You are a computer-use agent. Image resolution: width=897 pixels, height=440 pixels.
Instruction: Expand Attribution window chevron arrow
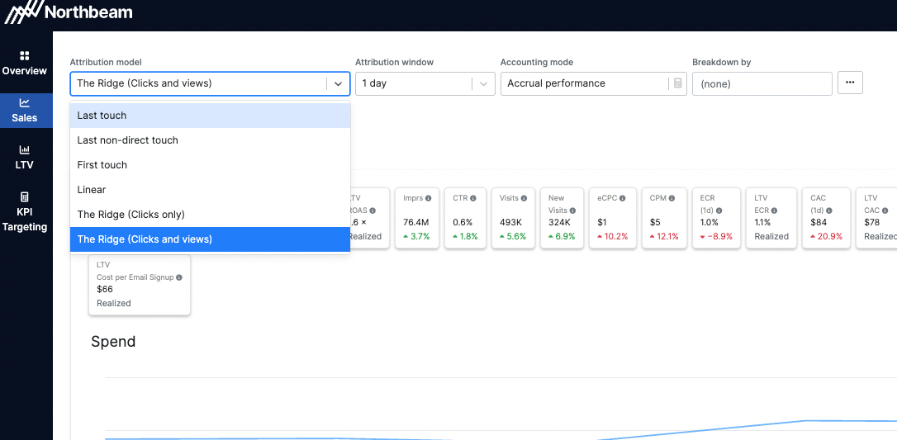[483, 83]
